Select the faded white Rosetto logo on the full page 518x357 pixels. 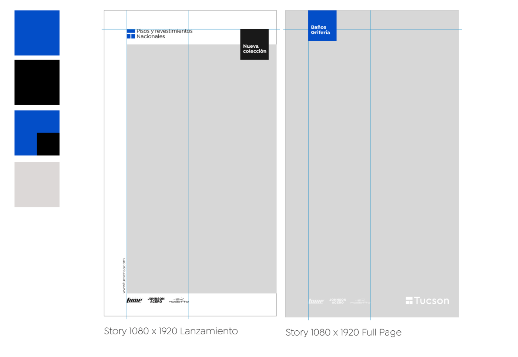[x=360, y=301]
